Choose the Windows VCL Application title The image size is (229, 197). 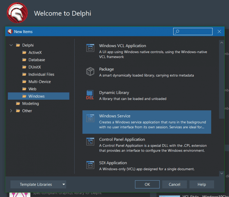pos(123,46)
